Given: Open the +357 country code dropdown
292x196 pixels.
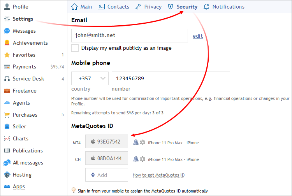Looking at the screenshot, I should point(90,78).
